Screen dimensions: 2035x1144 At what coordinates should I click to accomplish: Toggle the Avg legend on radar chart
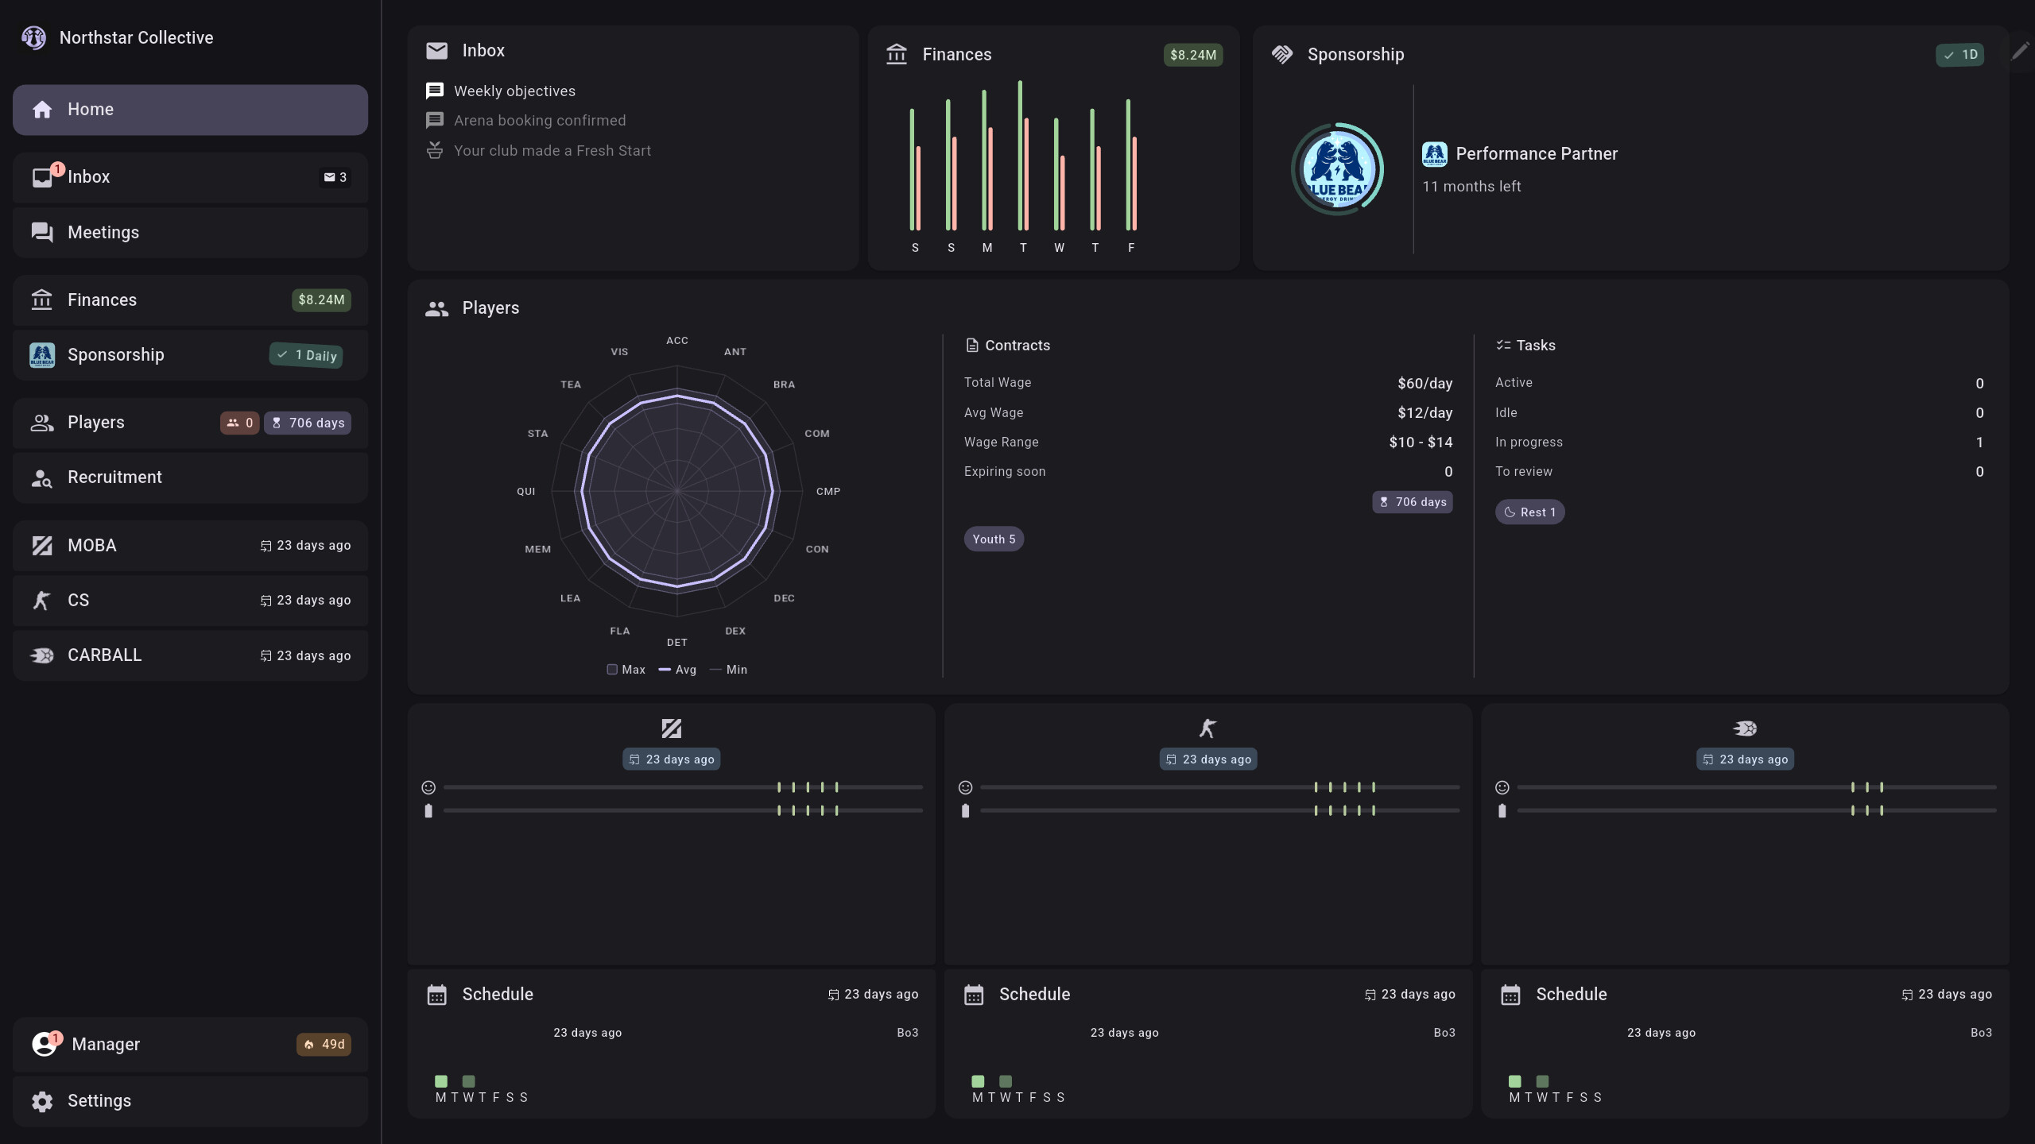pyautogui.click(x=678, y=670)
